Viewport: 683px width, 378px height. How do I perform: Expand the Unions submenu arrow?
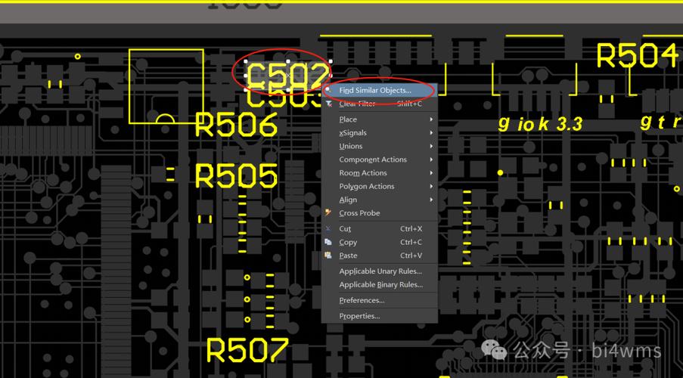pos(431,147)
